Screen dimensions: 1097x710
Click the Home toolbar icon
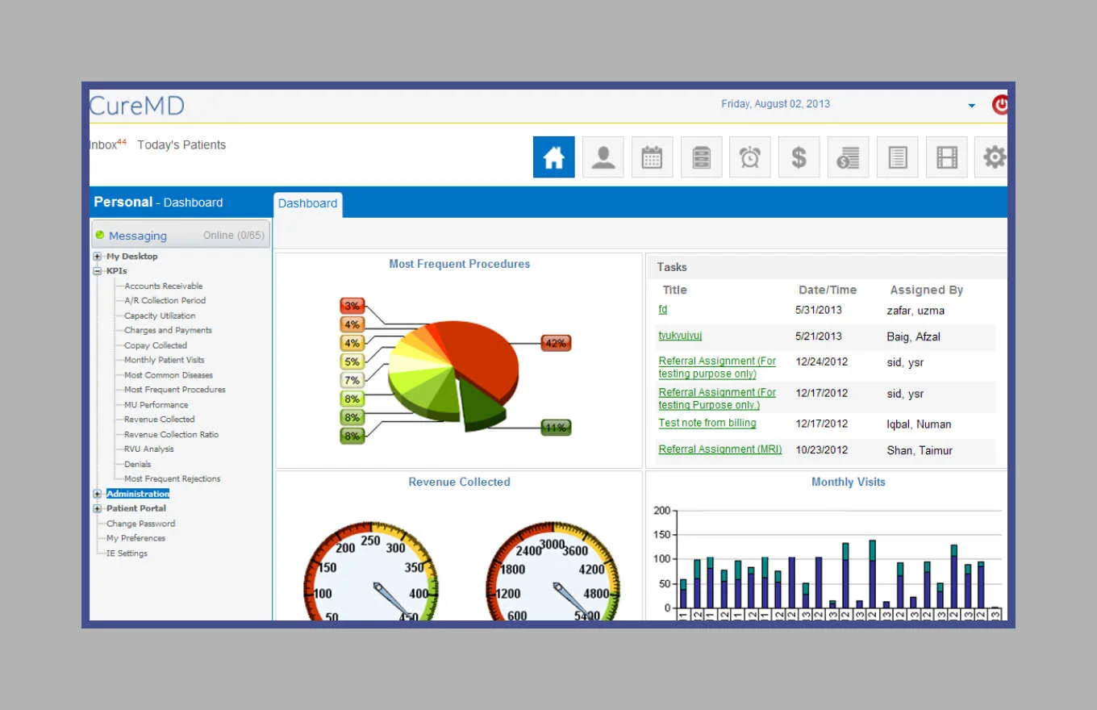click(x=553, y=157)
